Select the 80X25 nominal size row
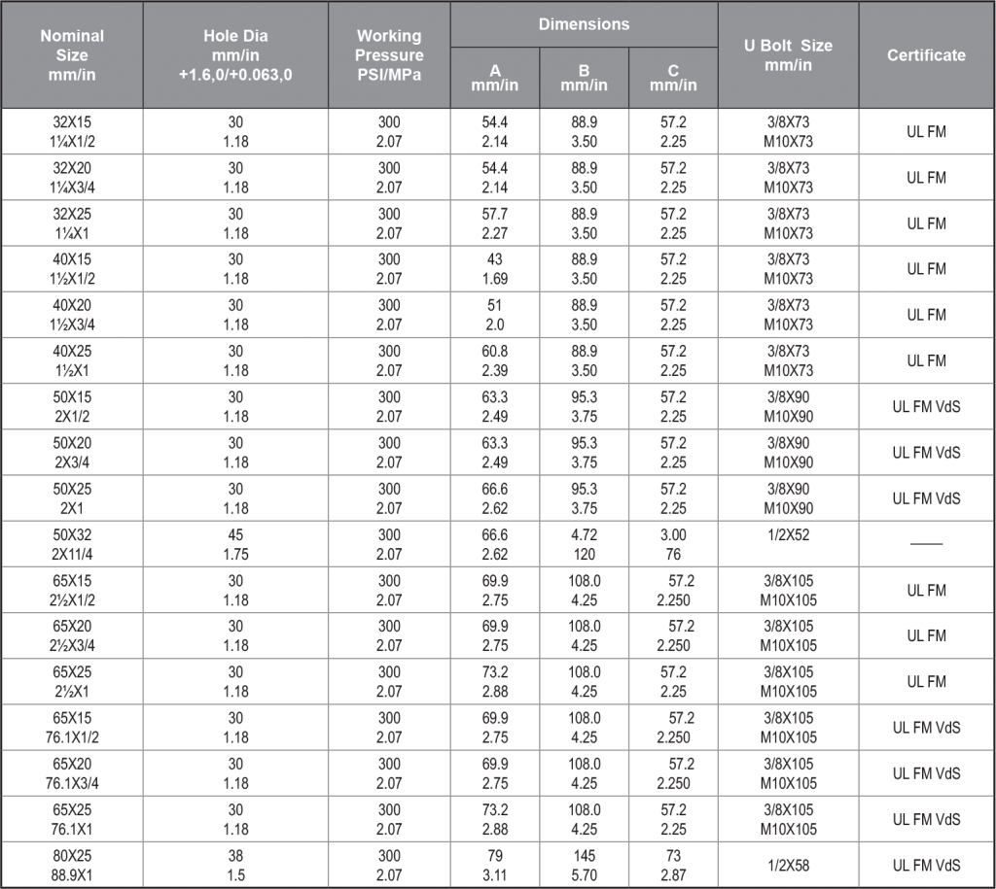The image size is (996, 889). [x=498, y=865]
